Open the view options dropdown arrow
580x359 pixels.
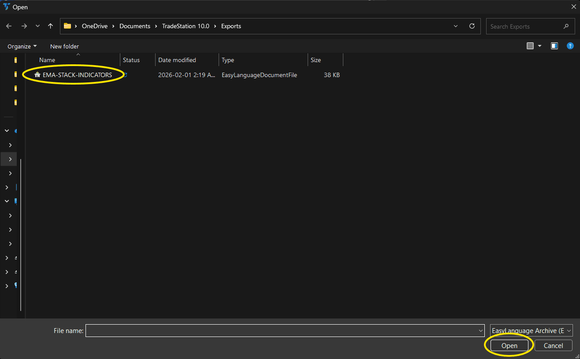[x=539, y=45]
